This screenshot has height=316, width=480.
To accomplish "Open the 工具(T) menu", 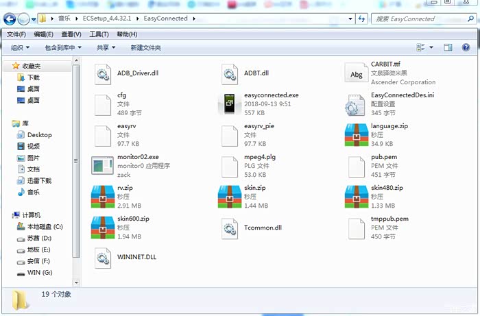I will (99, 34).
